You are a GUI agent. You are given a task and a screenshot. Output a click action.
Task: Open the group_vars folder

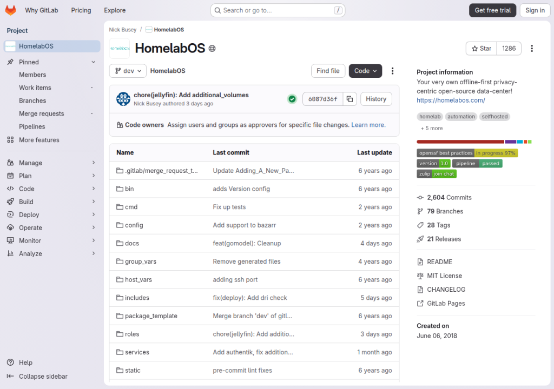click(x=141, y=261)
